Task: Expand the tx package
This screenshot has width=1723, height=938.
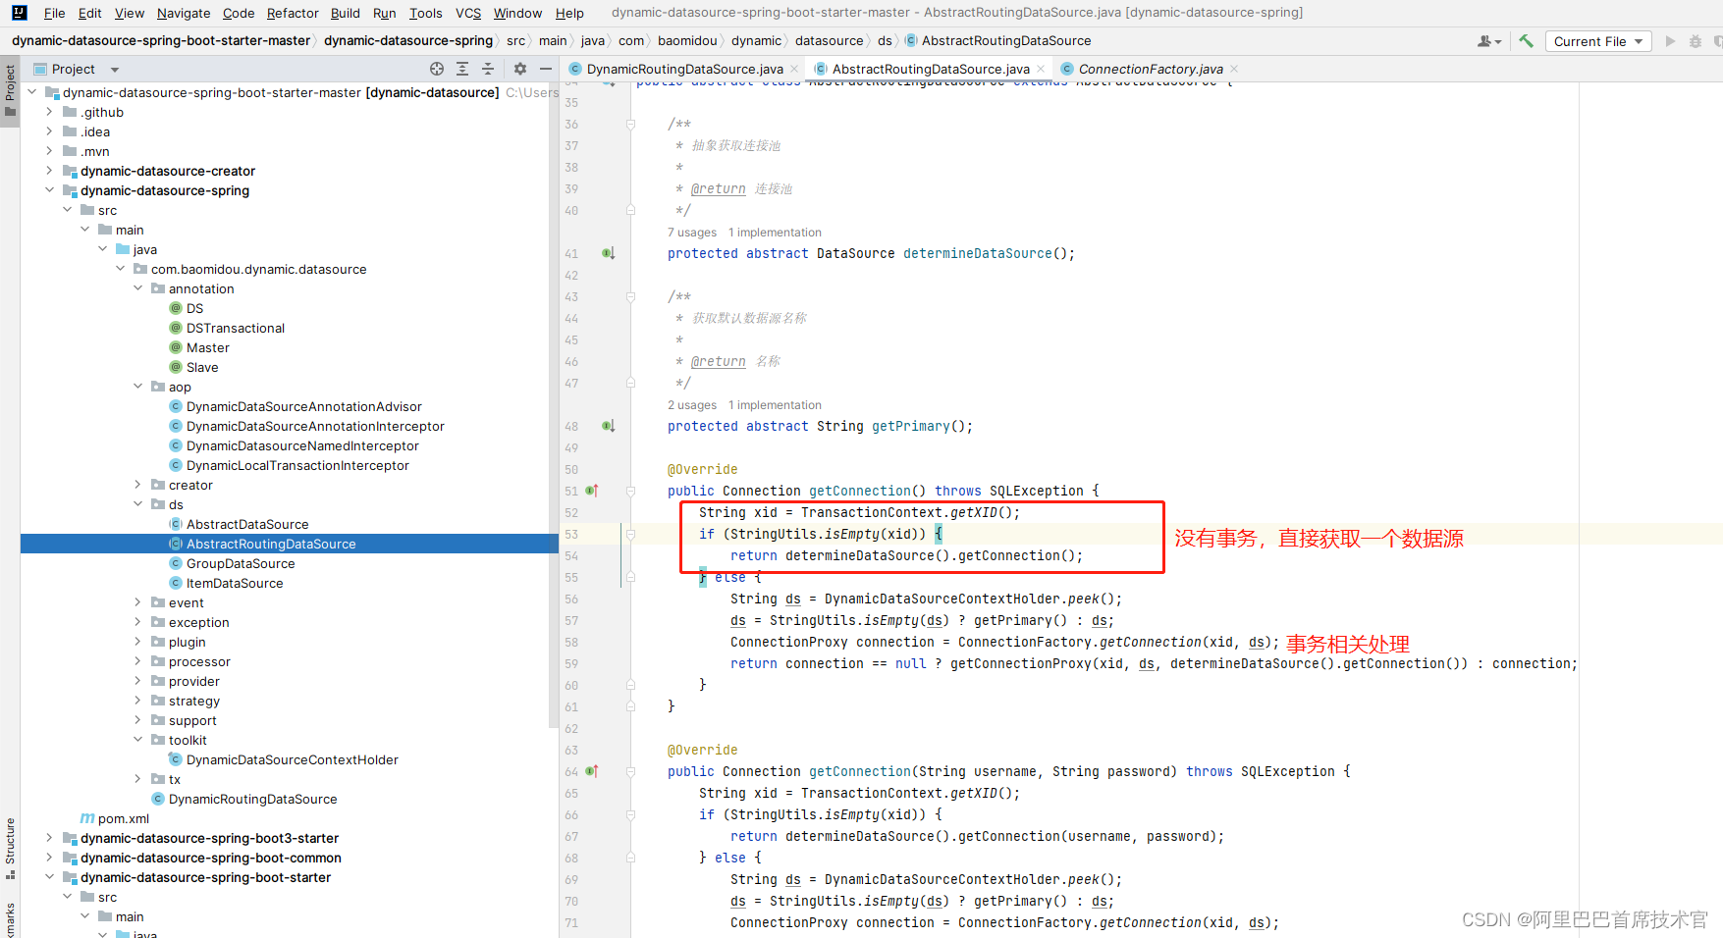Action: click(137, 779)
